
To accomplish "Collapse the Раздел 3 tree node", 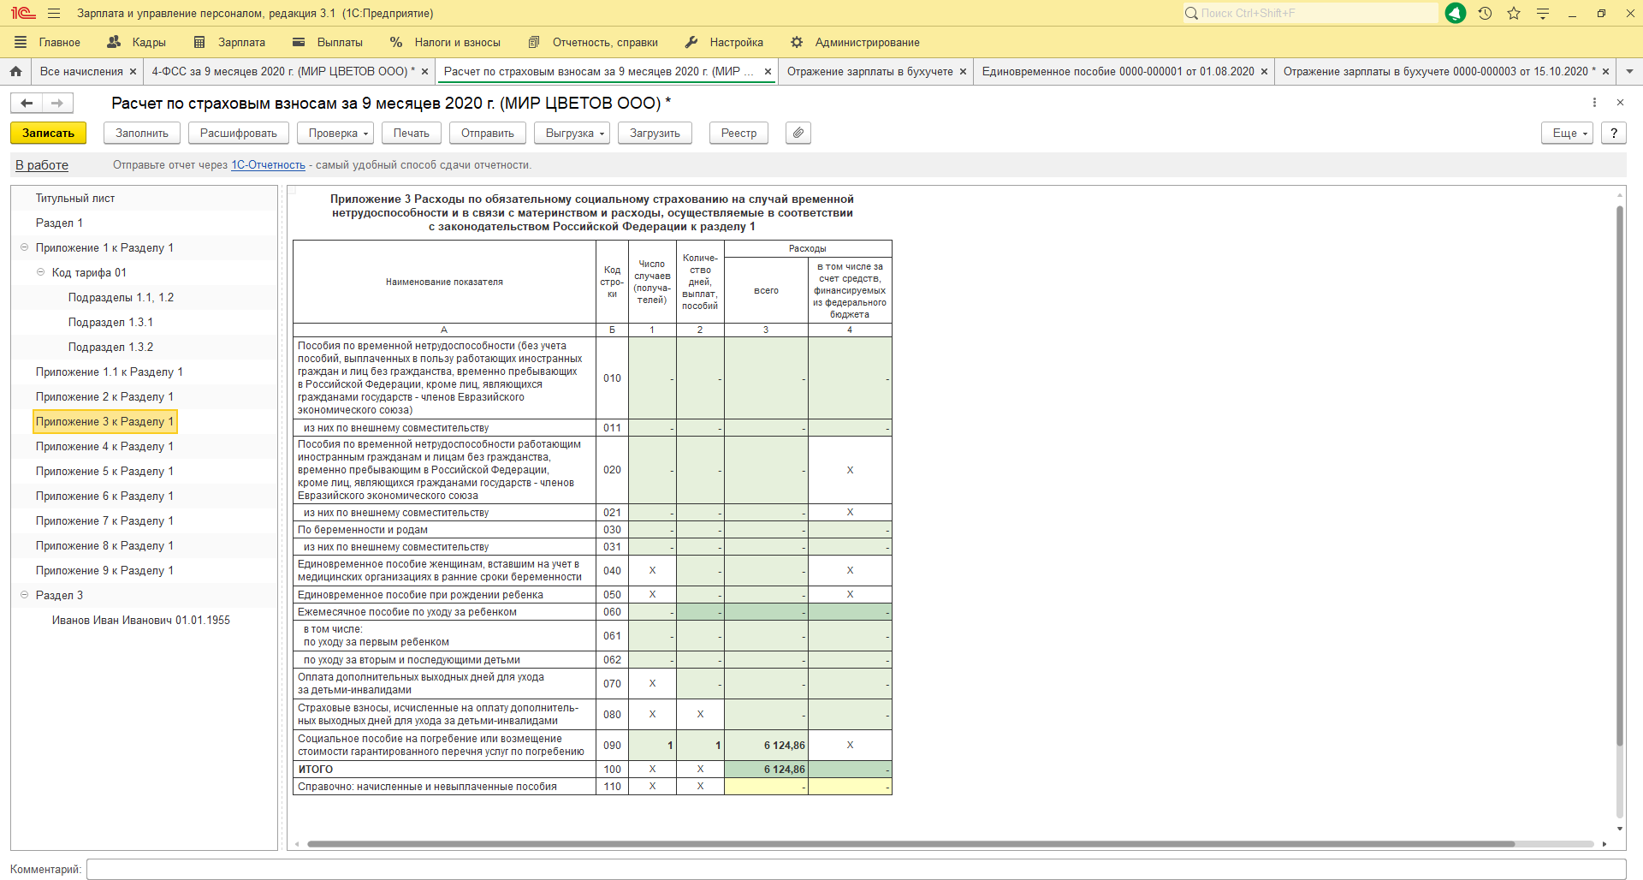I will (24, 595).
